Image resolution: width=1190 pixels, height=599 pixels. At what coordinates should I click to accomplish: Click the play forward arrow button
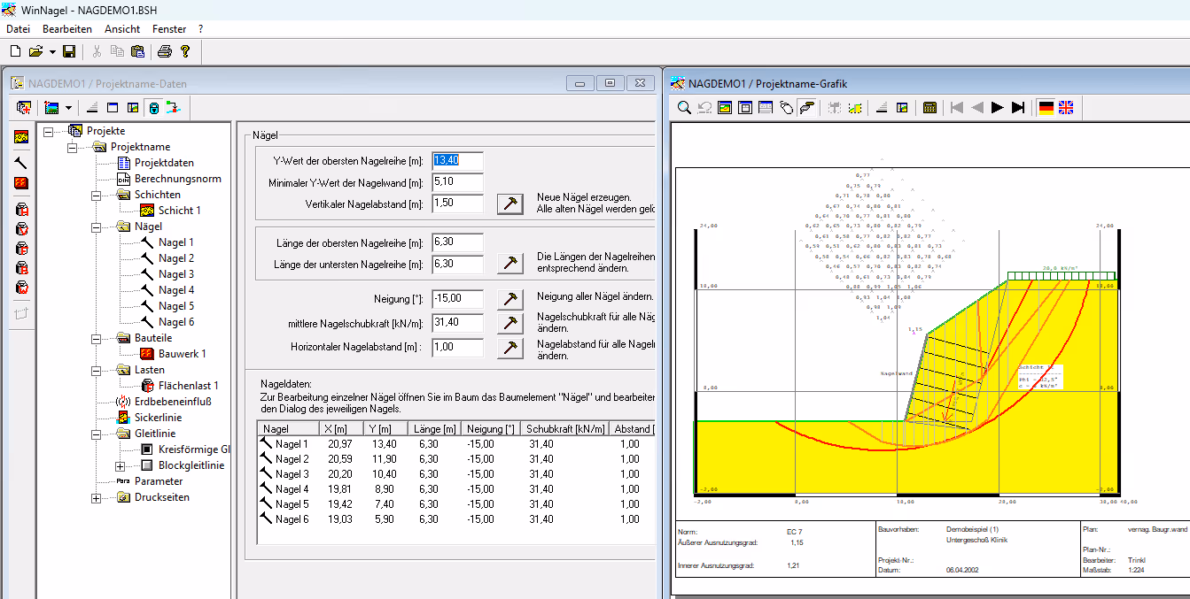pos(998,107)
